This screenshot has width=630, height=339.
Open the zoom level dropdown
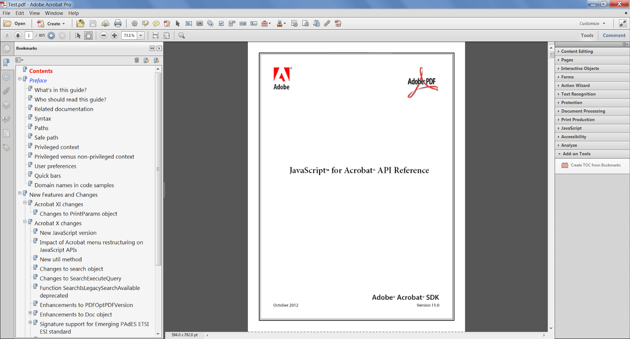[x=140, y=35]
